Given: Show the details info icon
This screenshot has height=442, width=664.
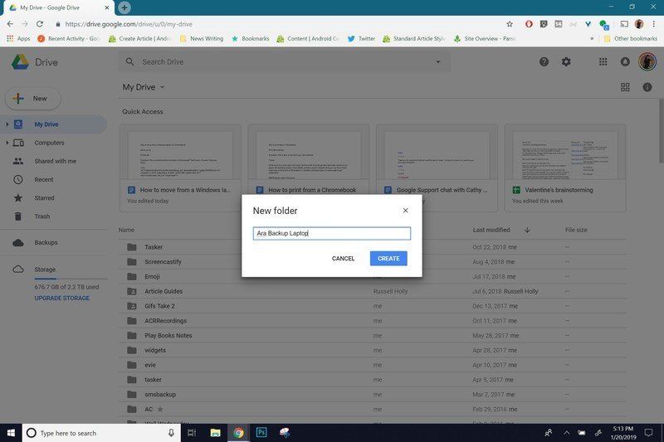Looking at the screenshot, I should pos(647,87).
